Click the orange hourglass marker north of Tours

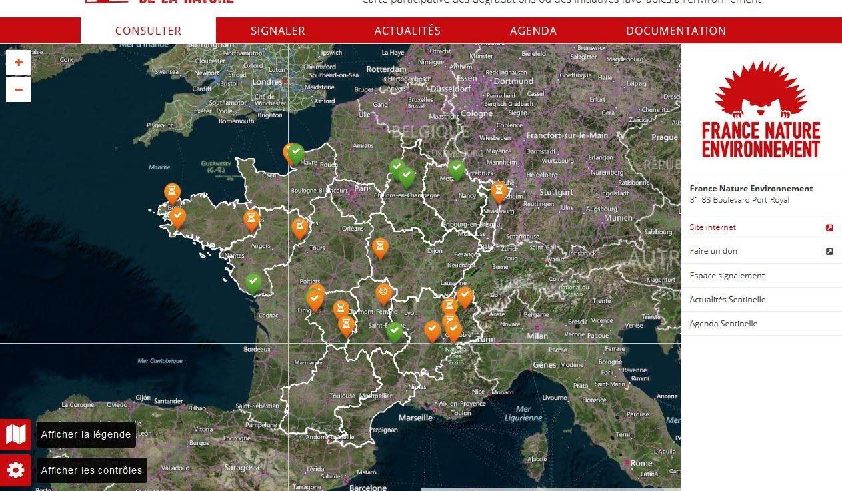coord(300,228)
